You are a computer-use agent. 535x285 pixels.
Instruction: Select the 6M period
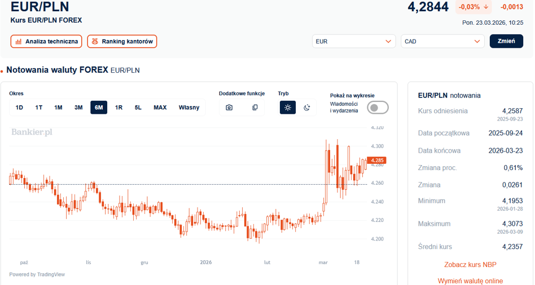point(99,108)
